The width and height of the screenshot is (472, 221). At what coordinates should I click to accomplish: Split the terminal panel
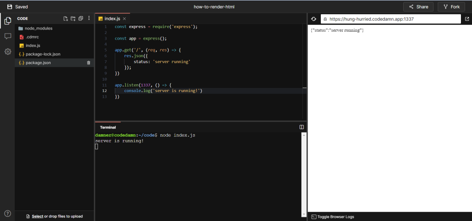click(x=301, y=127)
